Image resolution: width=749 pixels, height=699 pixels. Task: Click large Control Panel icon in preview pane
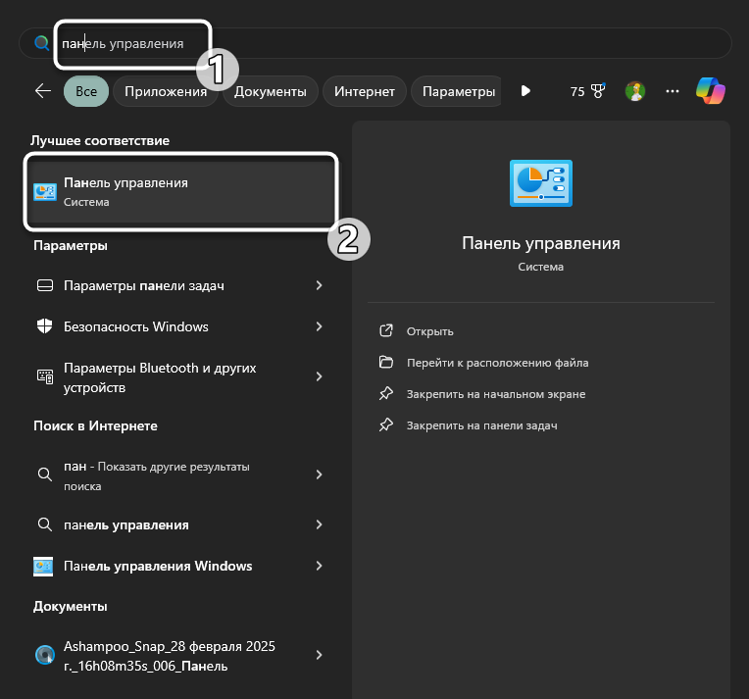tap(541, 183)
